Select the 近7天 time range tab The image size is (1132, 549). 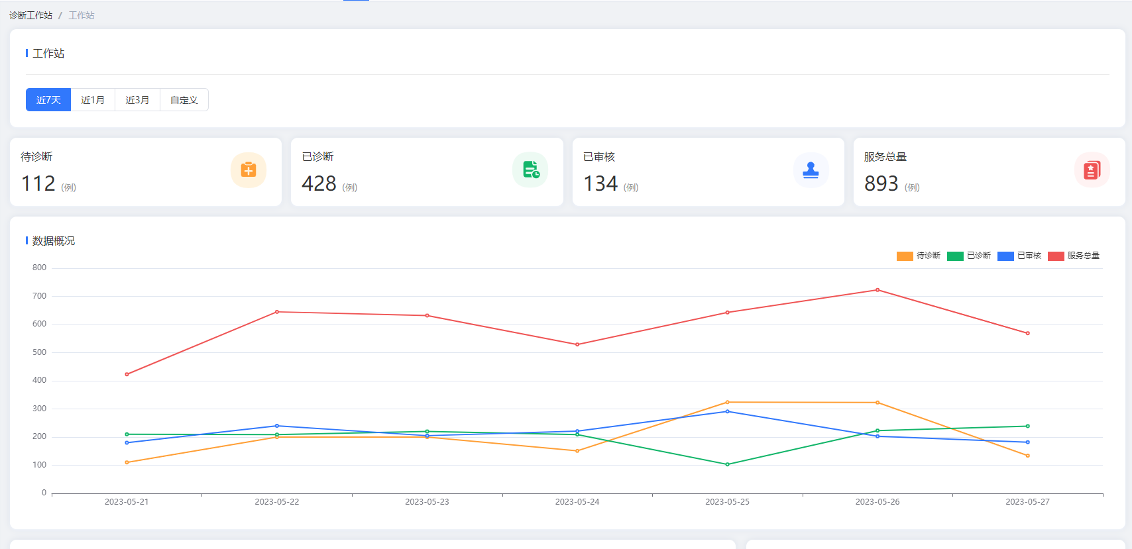pos(48,100)
